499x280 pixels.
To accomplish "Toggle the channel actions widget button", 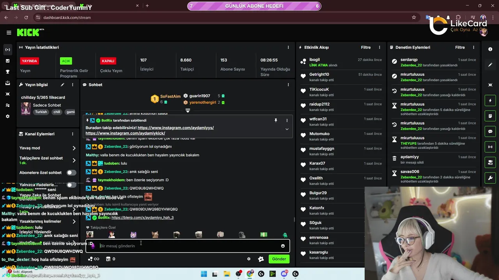I will (490, 162).
